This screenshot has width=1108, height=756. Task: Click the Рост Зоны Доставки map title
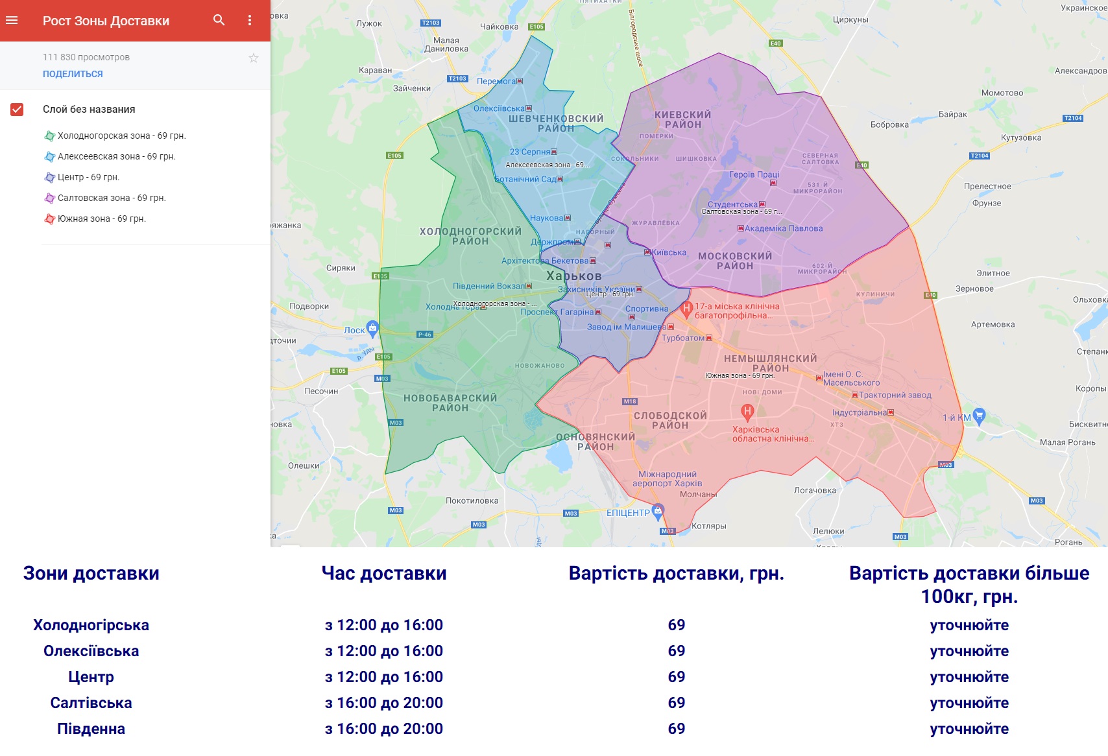coord(106,21)
